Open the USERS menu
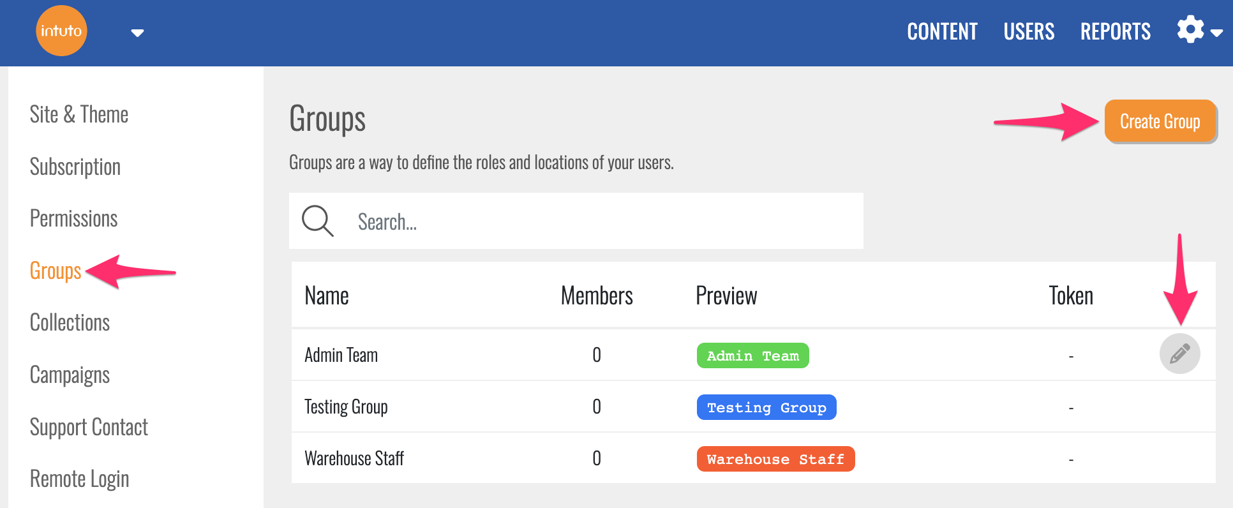1233x508 pixels. 1029,31
